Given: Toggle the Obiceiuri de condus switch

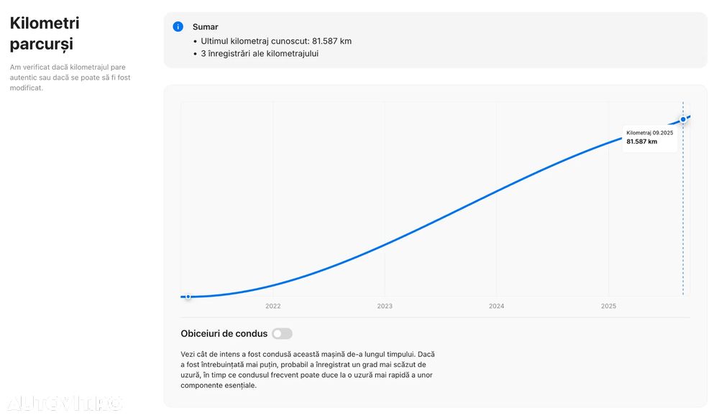Looking at the screenshot, I should (282, 333).
